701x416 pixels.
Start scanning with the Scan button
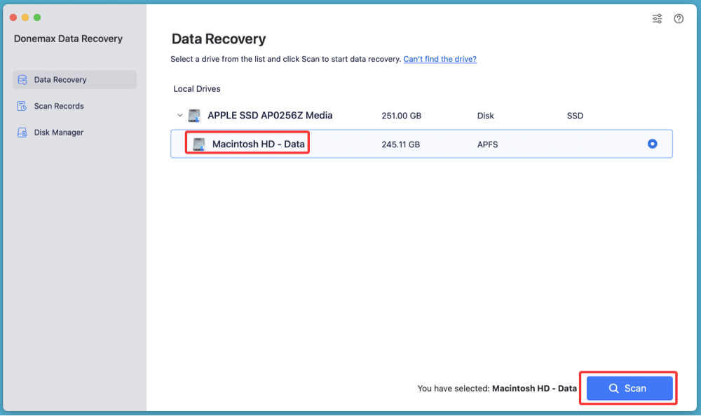click(628, 388)
